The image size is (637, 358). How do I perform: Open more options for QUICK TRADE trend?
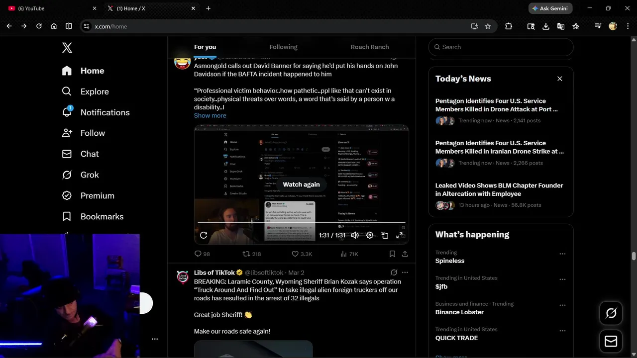pyautogui.click(x=562, y=331)
